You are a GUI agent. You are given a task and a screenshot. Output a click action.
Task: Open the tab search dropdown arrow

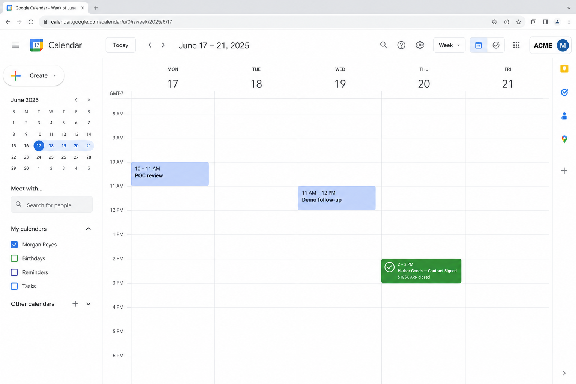point(569,8)
